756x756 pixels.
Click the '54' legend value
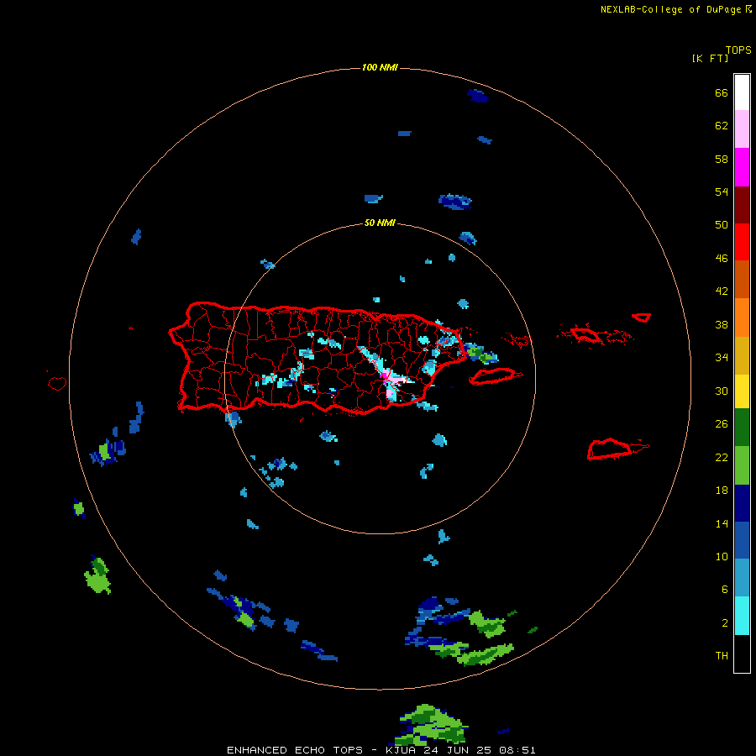click(722, 192)
